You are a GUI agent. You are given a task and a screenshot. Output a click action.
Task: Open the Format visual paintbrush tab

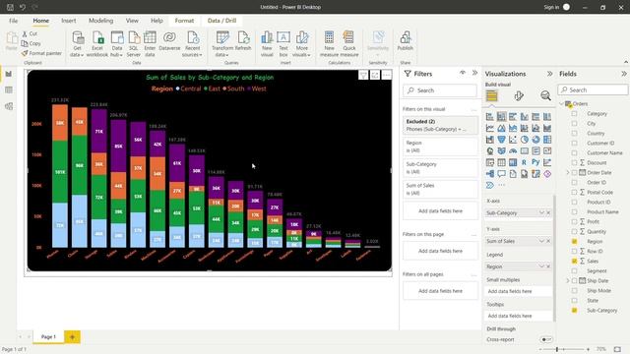(x=519, y=96)
